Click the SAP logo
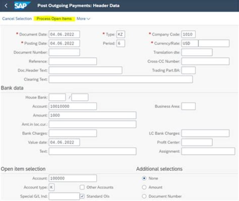Viewport: 239px width, 201px height. pyautogui.click(x=22, y=6)
